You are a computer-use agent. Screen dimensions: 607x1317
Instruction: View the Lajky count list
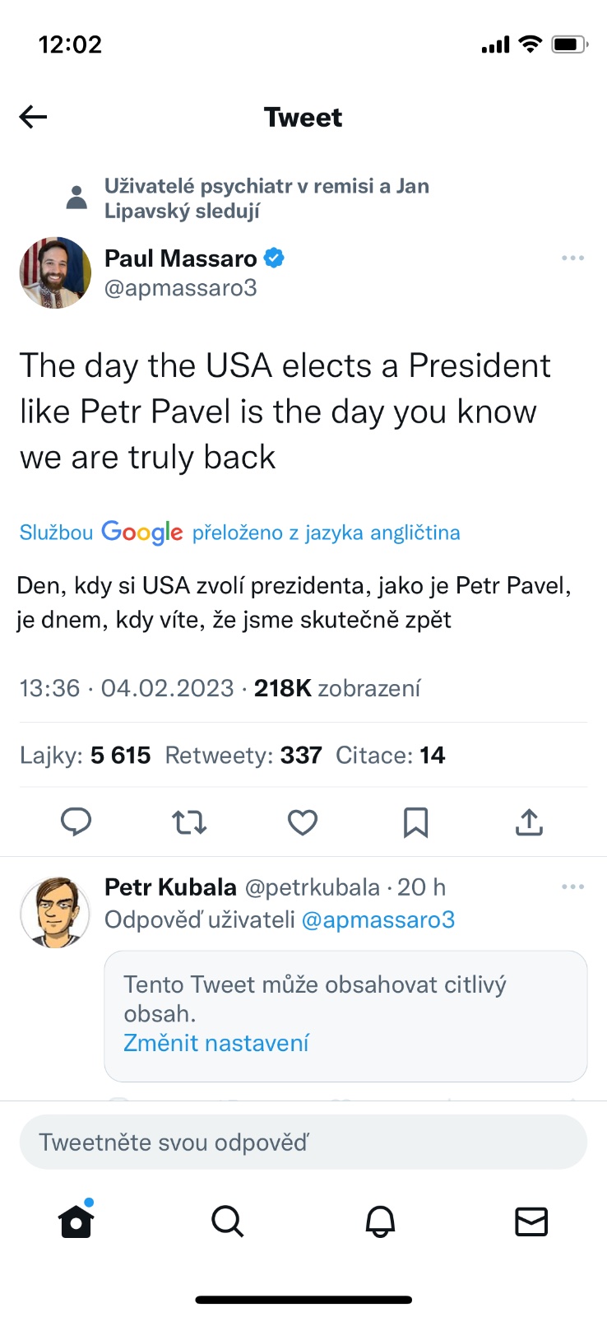coord(86,755)
